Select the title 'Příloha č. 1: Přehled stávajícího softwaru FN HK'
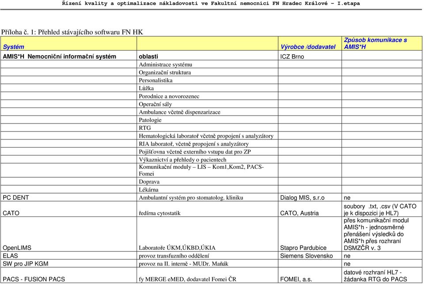Viewport: 424px width, 284px height. (72, 32)
